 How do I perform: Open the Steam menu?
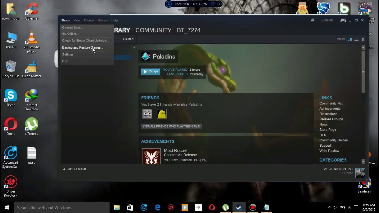[65, 20]
